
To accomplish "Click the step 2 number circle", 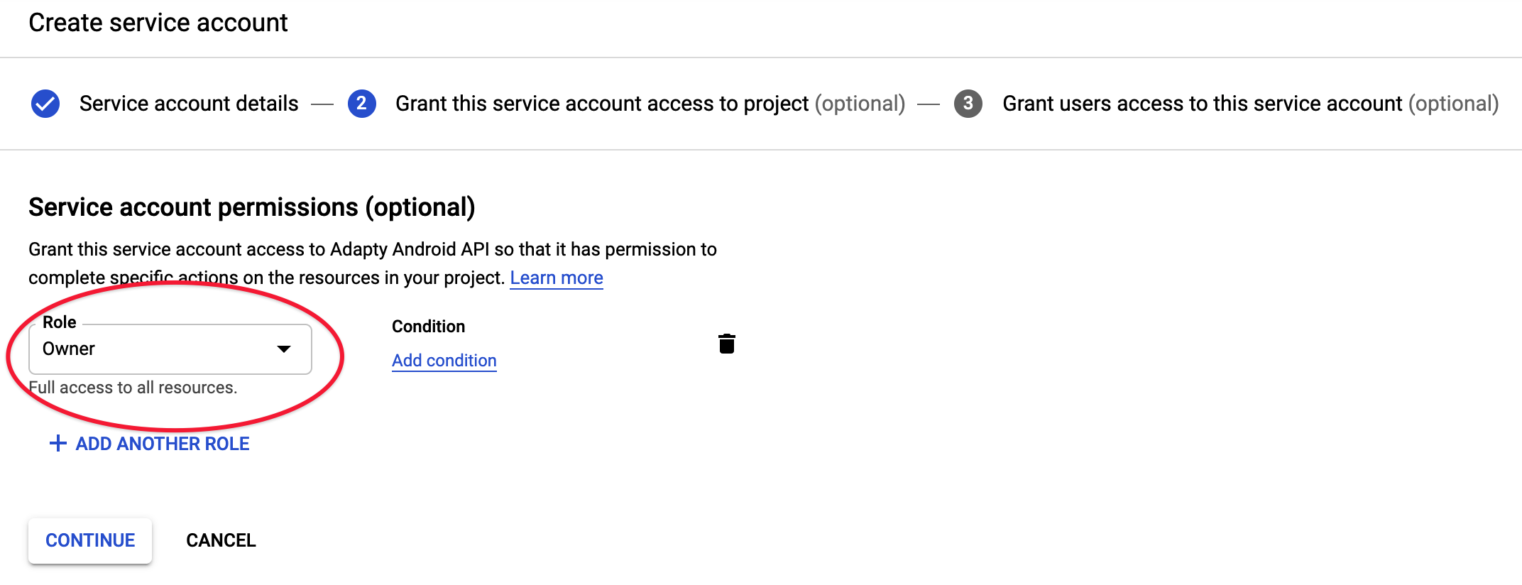I will click(x=361, y=104).
